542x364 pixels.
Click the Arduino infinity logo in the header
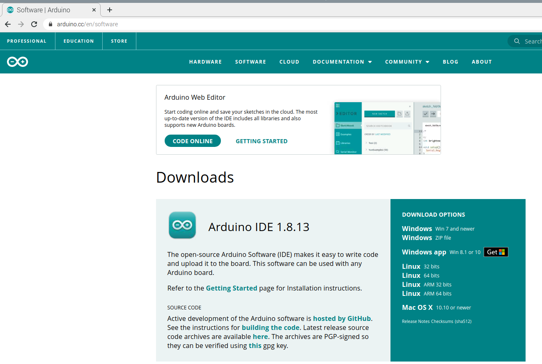click(18, 62)
